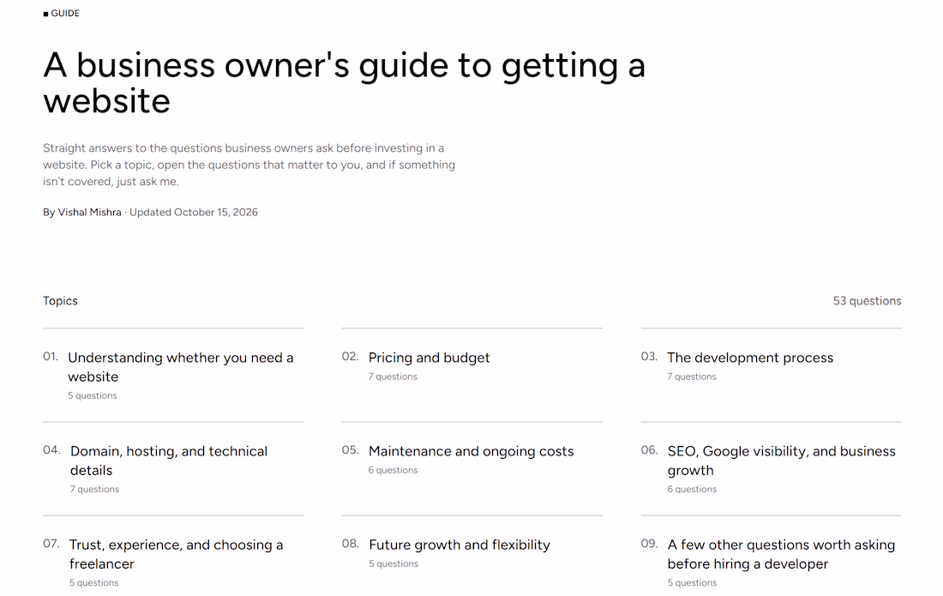
Task: Click '5 questions' under Trust, experience, and choosing a freelancer
Action: [93, 583]
